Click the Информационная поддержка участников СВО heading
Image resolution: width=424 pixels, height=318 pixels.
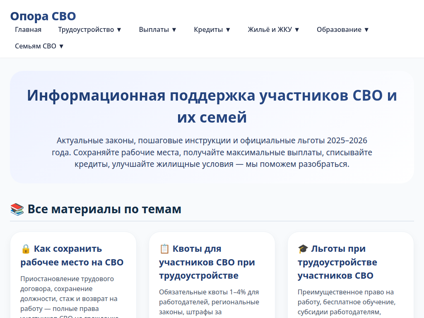click(212, 106)
